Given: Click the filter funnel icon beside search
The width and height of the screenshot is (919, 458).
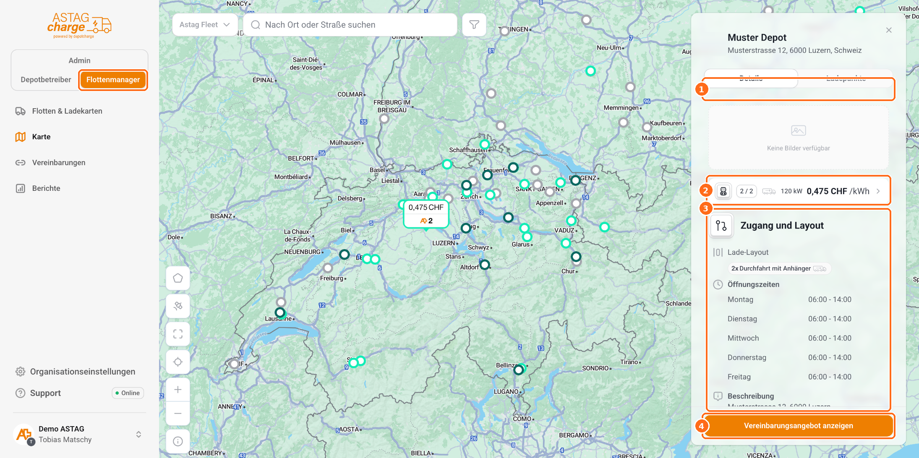Looking at the screenshot, I should pos(474,25).
